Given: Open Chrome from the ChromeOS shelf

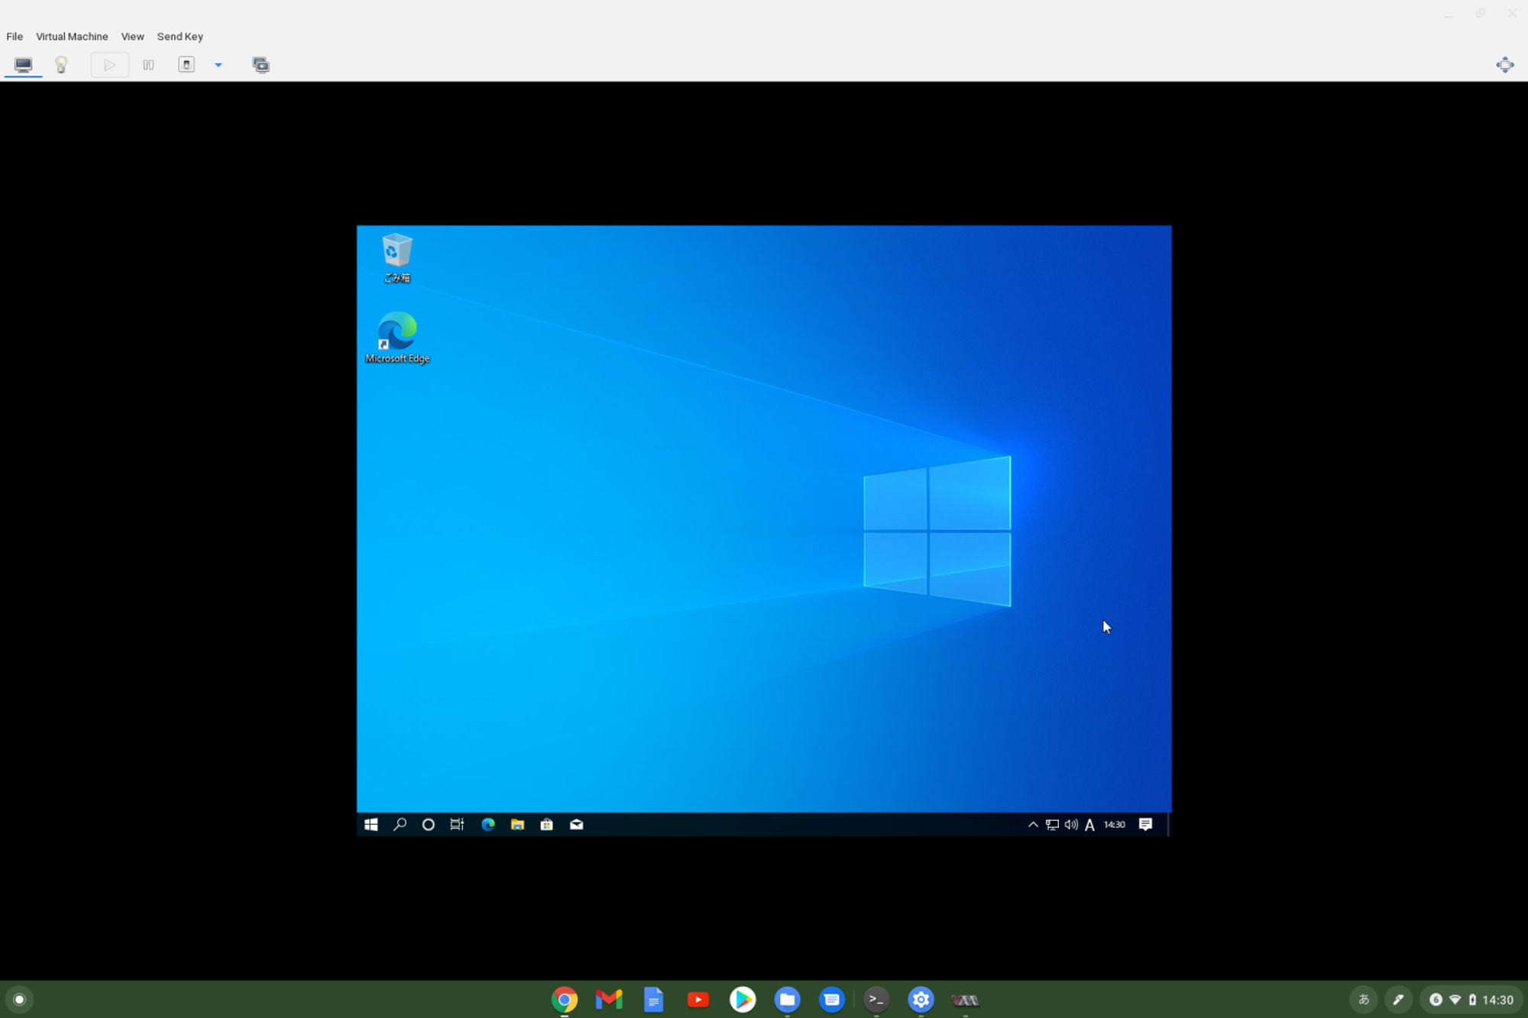Looking at the screenshot, I should coord(565,999).
